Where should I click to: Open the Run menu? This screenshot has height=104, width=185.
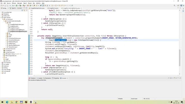pyautogui.click(x=34, y=3)
